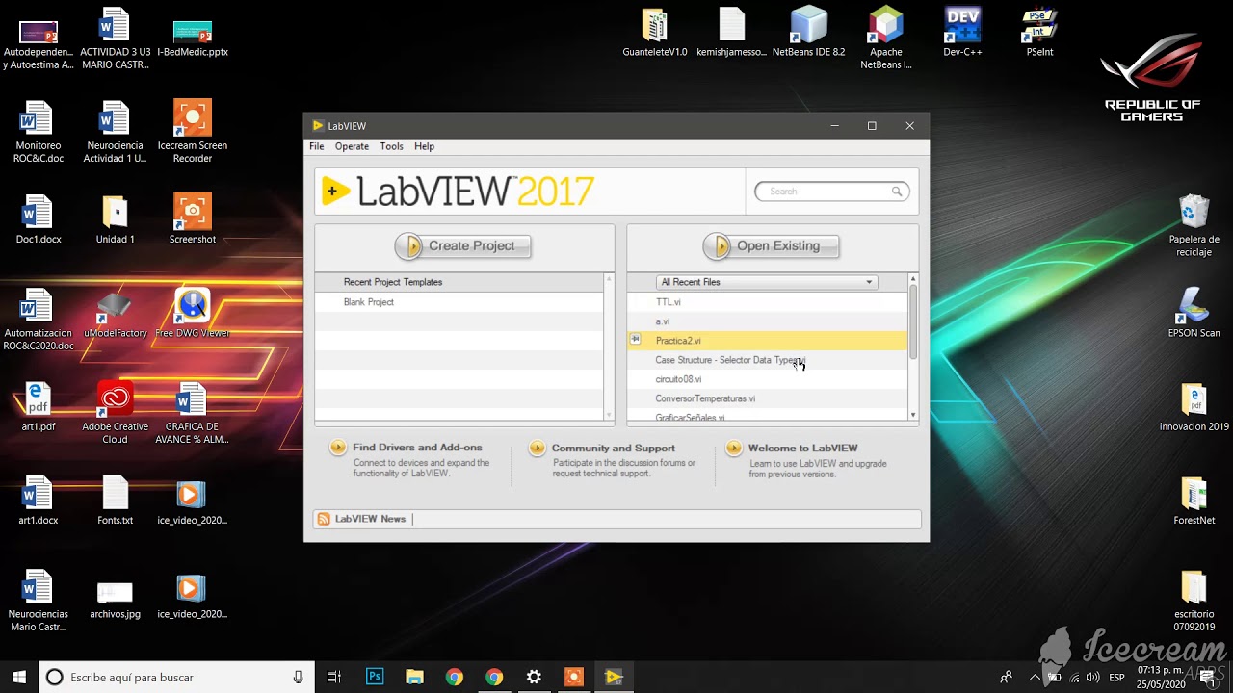Select the uModelFactory desktop icon
This screenshot has height=693, width=1233.
click(x=115, y=314)
